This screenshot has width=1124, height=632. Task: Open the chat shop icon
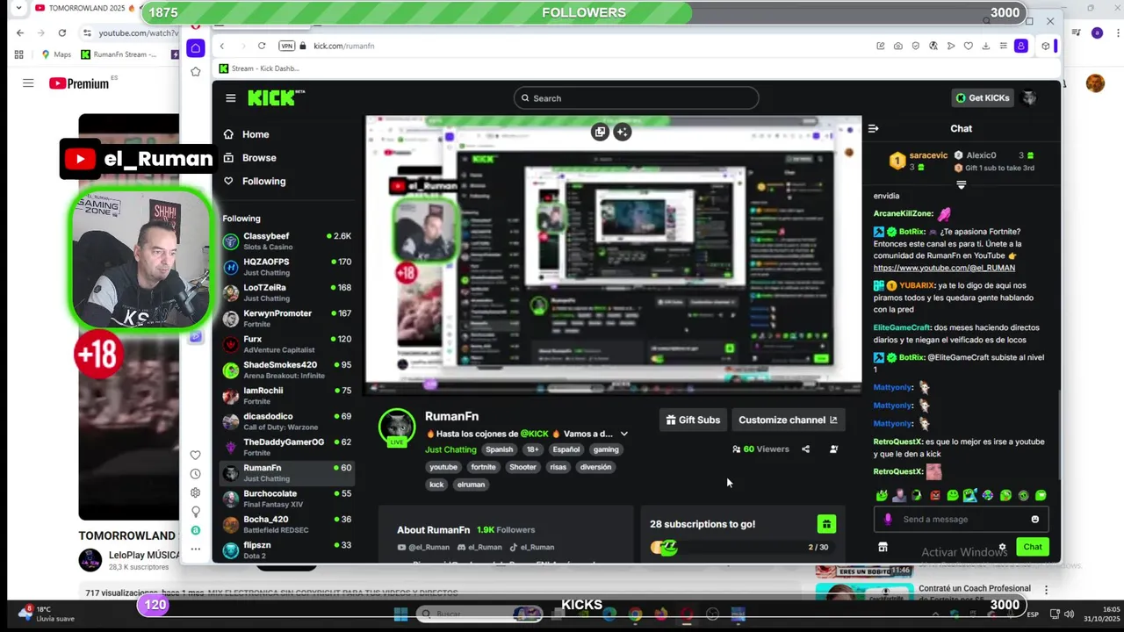pos(883,547)
